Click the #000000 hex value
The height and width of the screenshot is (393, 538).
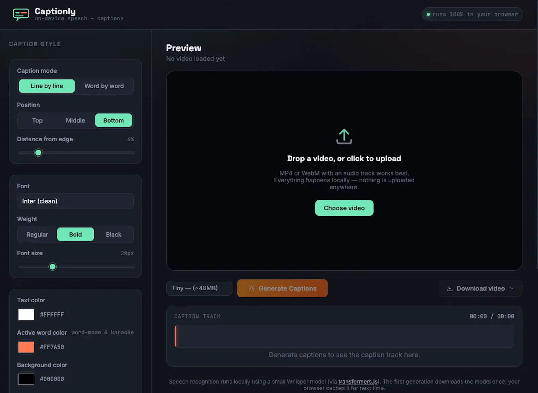[52, 379]
